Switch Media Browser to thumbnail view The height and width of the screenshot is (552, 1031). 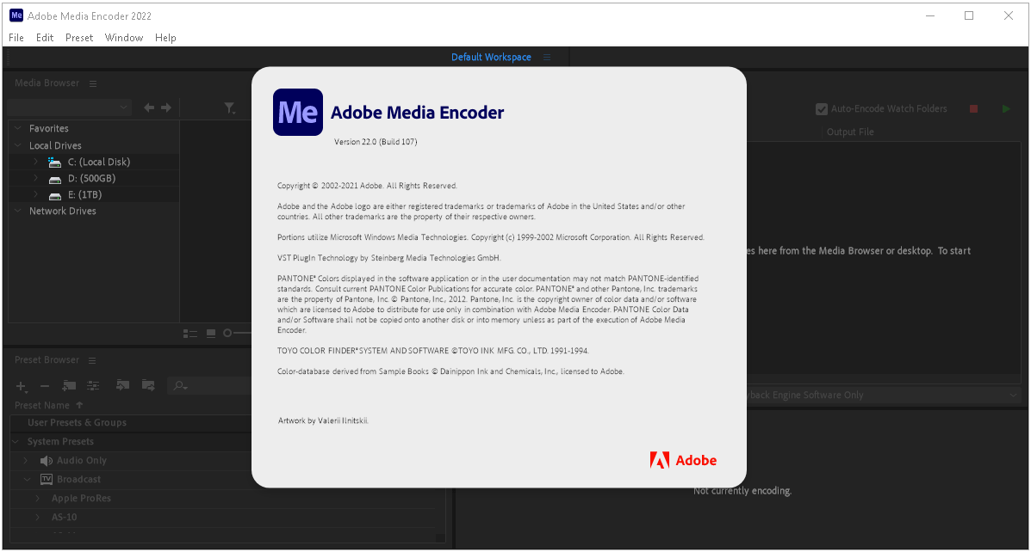(x=211, y=334)
